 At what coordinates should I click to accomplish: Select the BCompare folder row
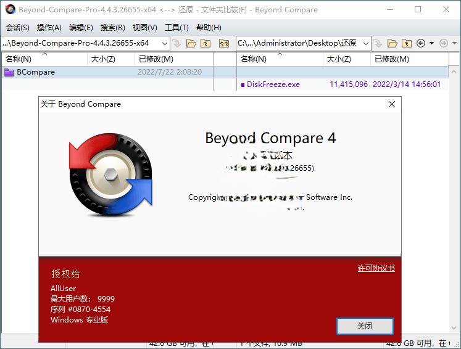point(107,72)
